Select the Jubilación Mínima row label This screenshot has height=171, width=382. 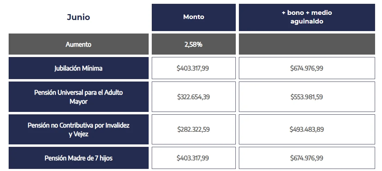78,68
